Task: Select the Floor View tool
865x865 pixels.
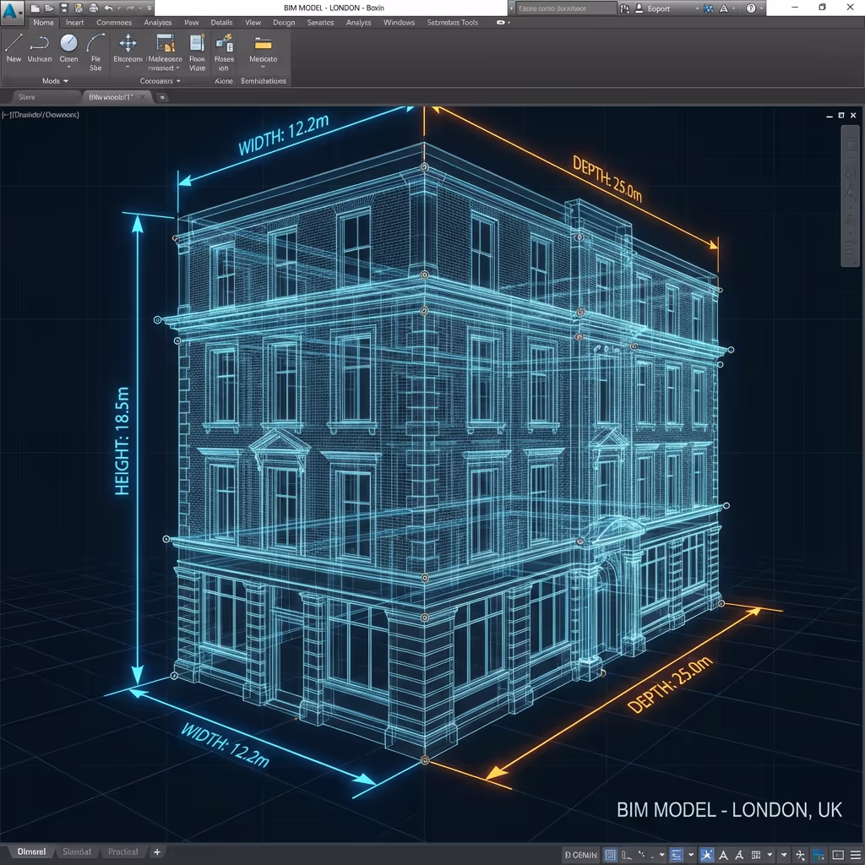Action: pos(195,48)
